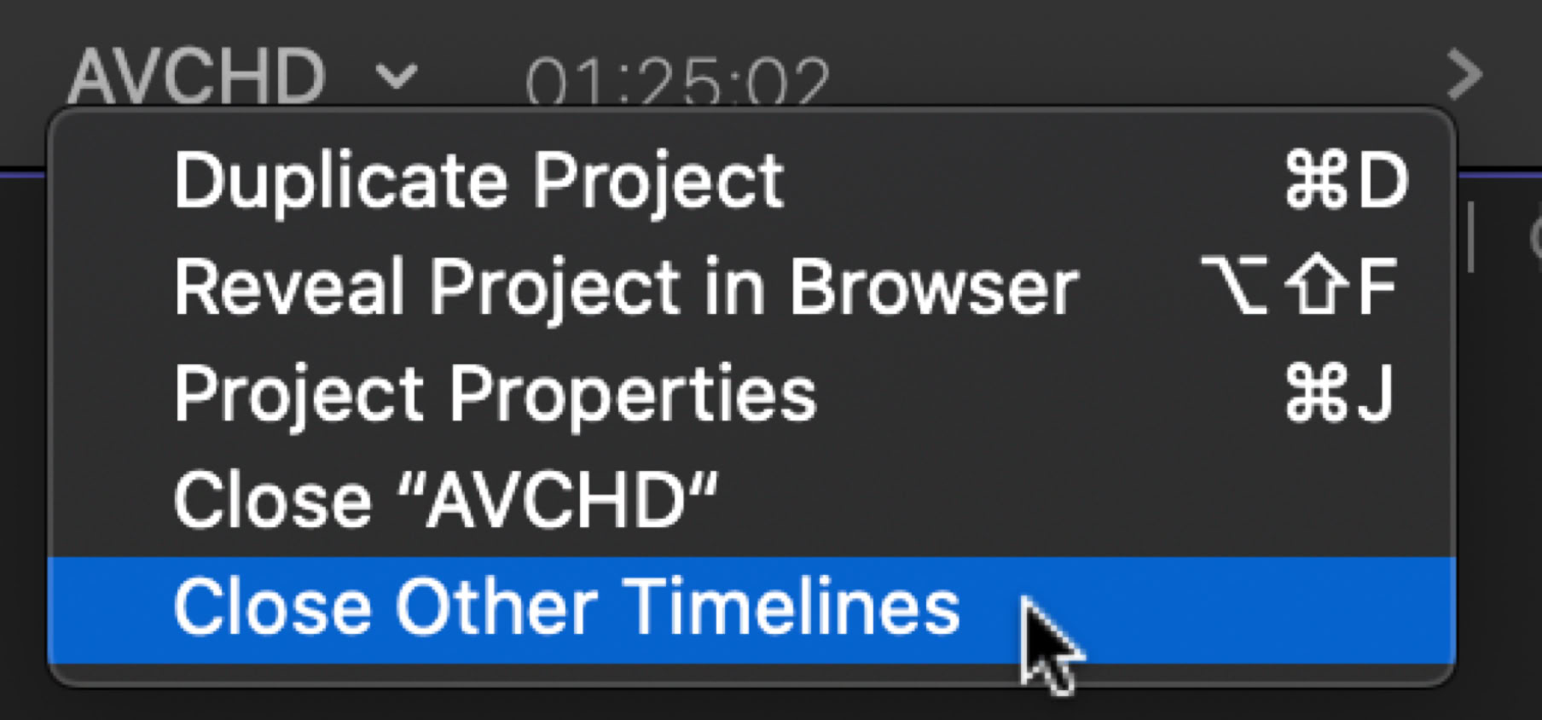Go forward in timeline history arrow
This screenshot has height=720, width=1542.
pyautogui.click(x=1464, y=75)
